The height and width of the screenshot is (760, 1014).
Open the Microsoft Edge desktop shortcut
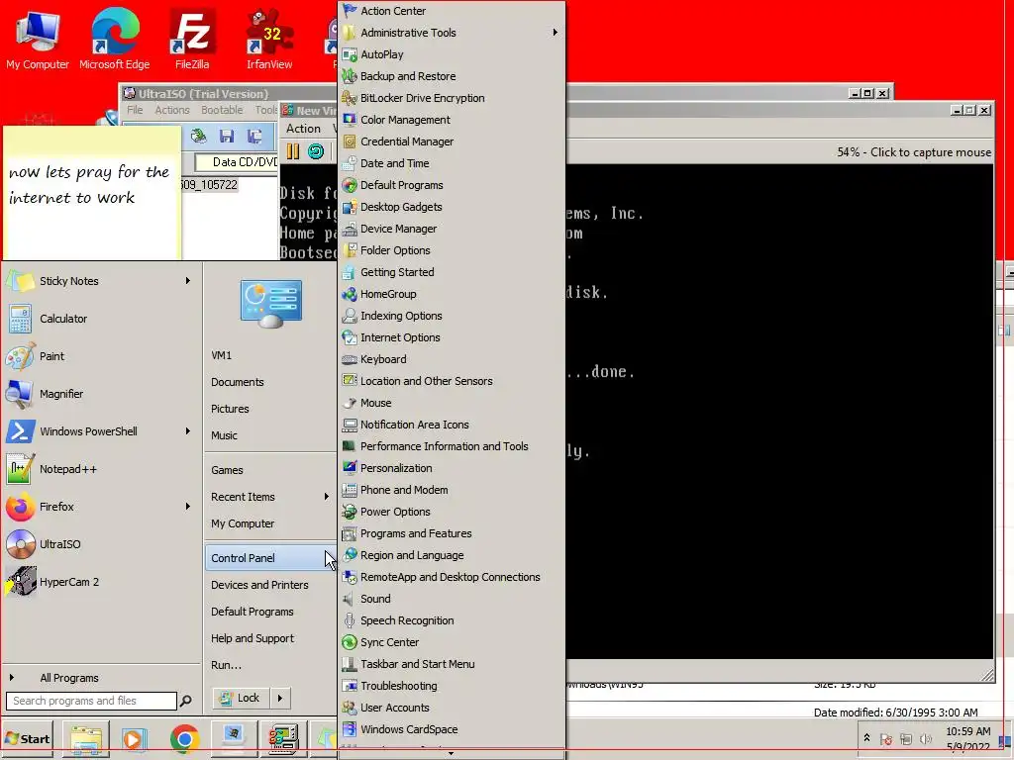(x=115, y=39)
